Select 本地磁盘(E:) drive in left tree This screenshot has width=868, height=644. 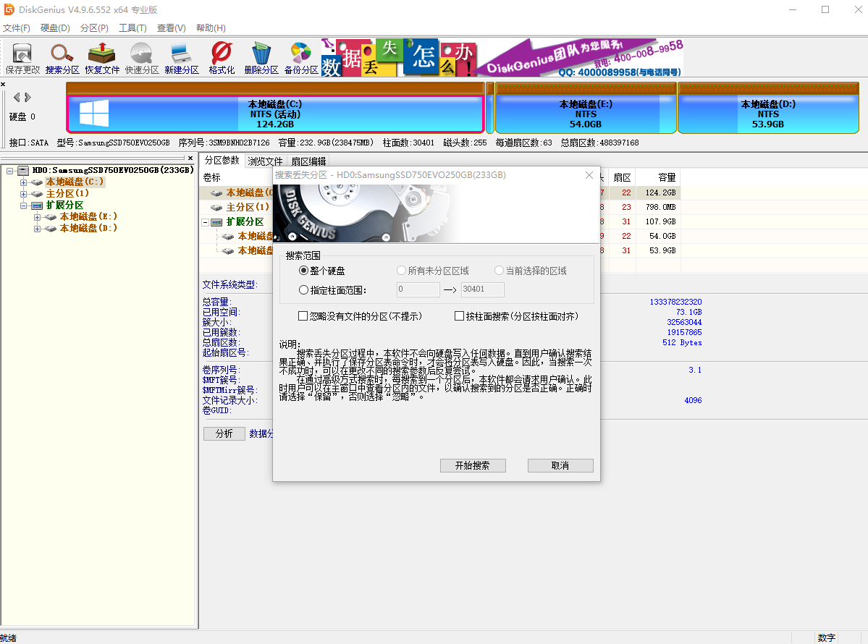(x=88, y=216)
